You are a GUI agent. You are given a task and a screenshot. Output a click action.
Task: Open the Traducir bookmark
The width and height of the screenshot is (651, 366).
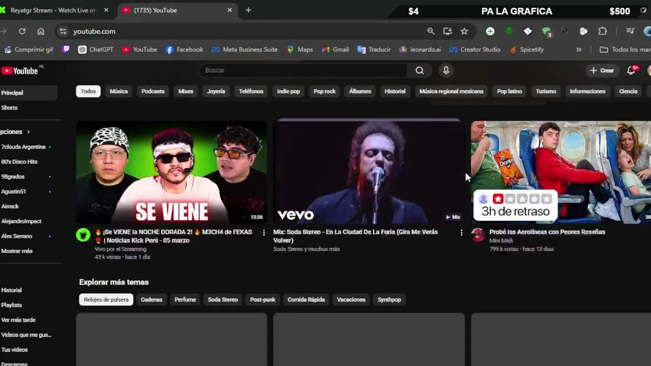coord(374,50)
